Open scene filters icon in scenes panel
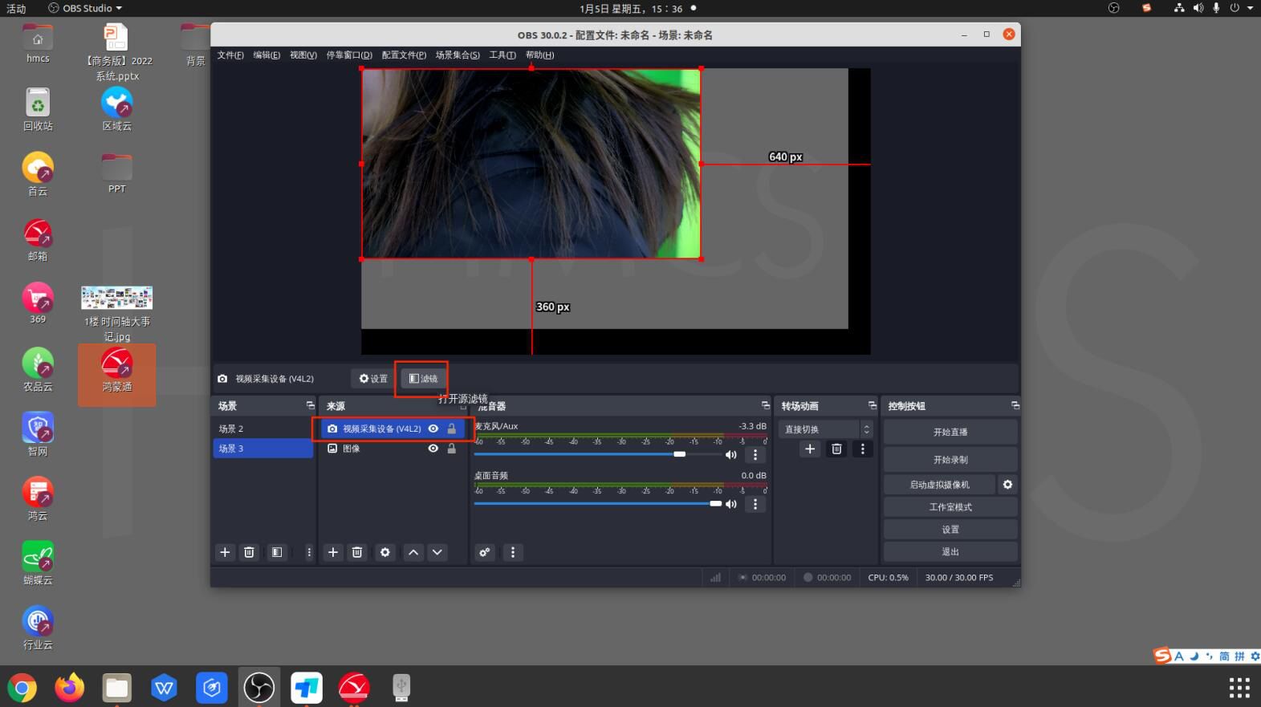1261x707 pixels. click(x=277, y=552)
